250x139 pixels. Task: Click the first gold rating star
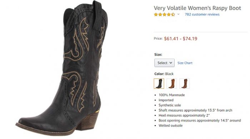(x=156, y=15)
